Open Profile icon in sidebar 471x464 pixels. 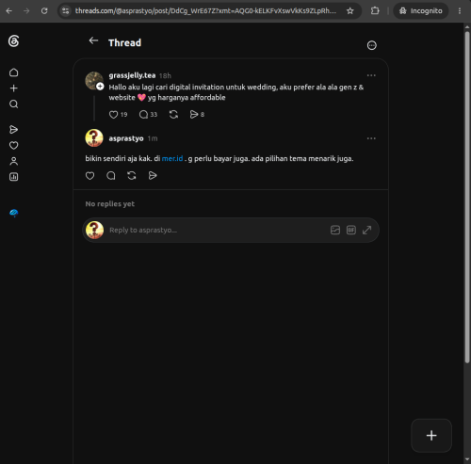click(13, 161)
